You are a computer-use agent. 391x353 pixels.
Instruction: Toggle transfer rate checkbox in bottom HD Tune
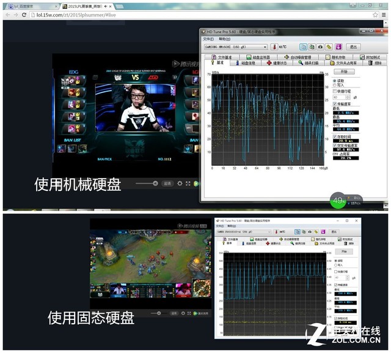coord(335,284)
